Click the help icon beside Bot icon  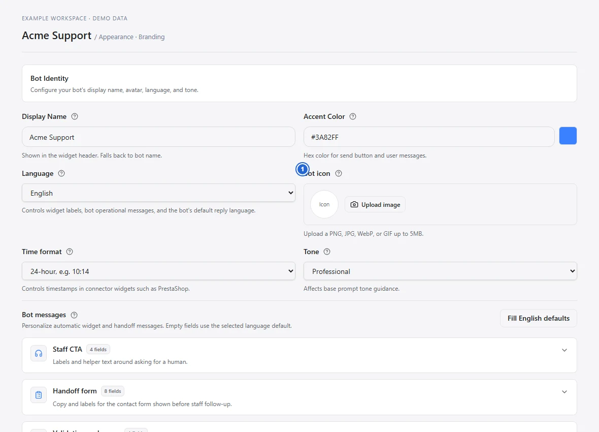point(339,173)
